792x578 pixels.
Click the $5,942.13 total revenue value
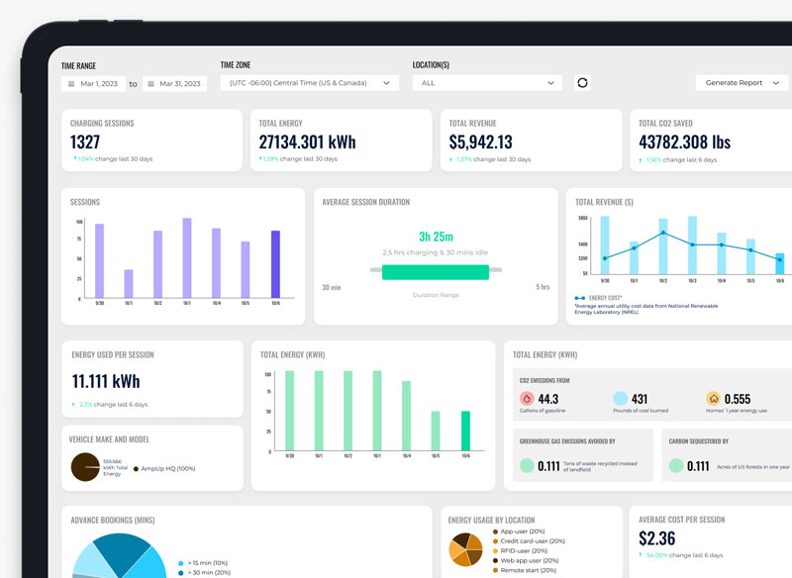(x=480, y=142)
